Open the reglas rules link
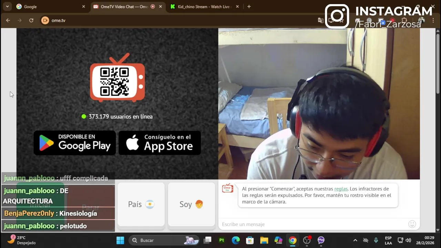The width and height of the screenshot is (441, 248). pyautogui.click(x=341, y=189)
